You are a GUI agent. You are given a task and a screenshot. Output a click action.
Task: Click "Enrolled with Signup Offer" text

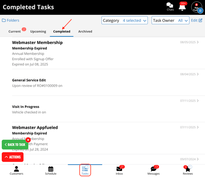point(33,59)
